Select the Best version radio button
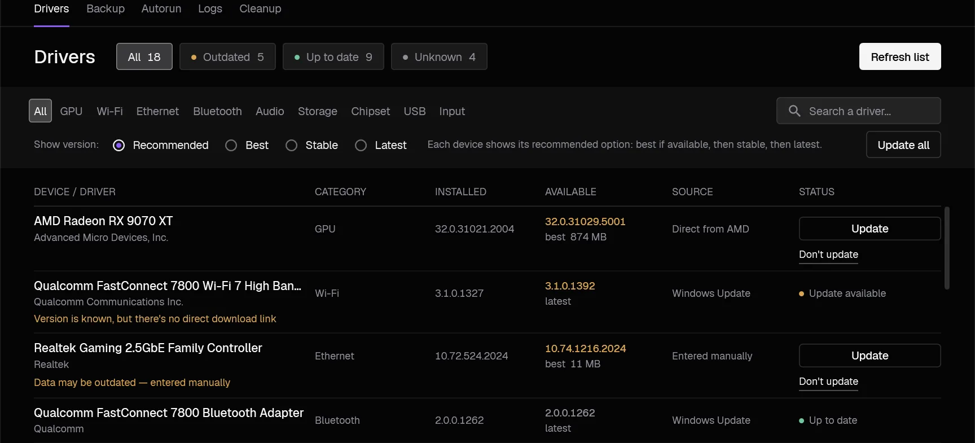 [231, 146]
